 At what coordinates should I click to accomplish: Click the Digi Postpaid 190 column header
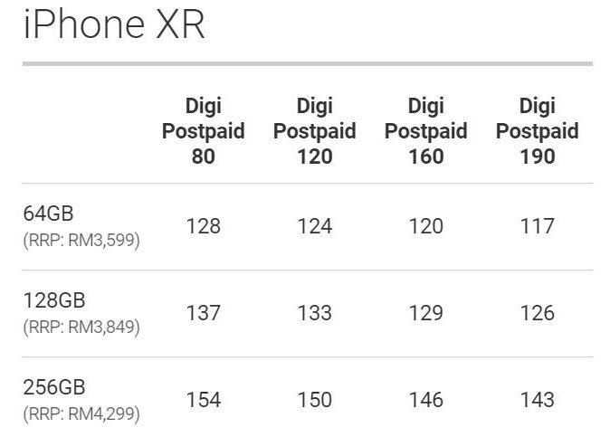tap(537, 131)
